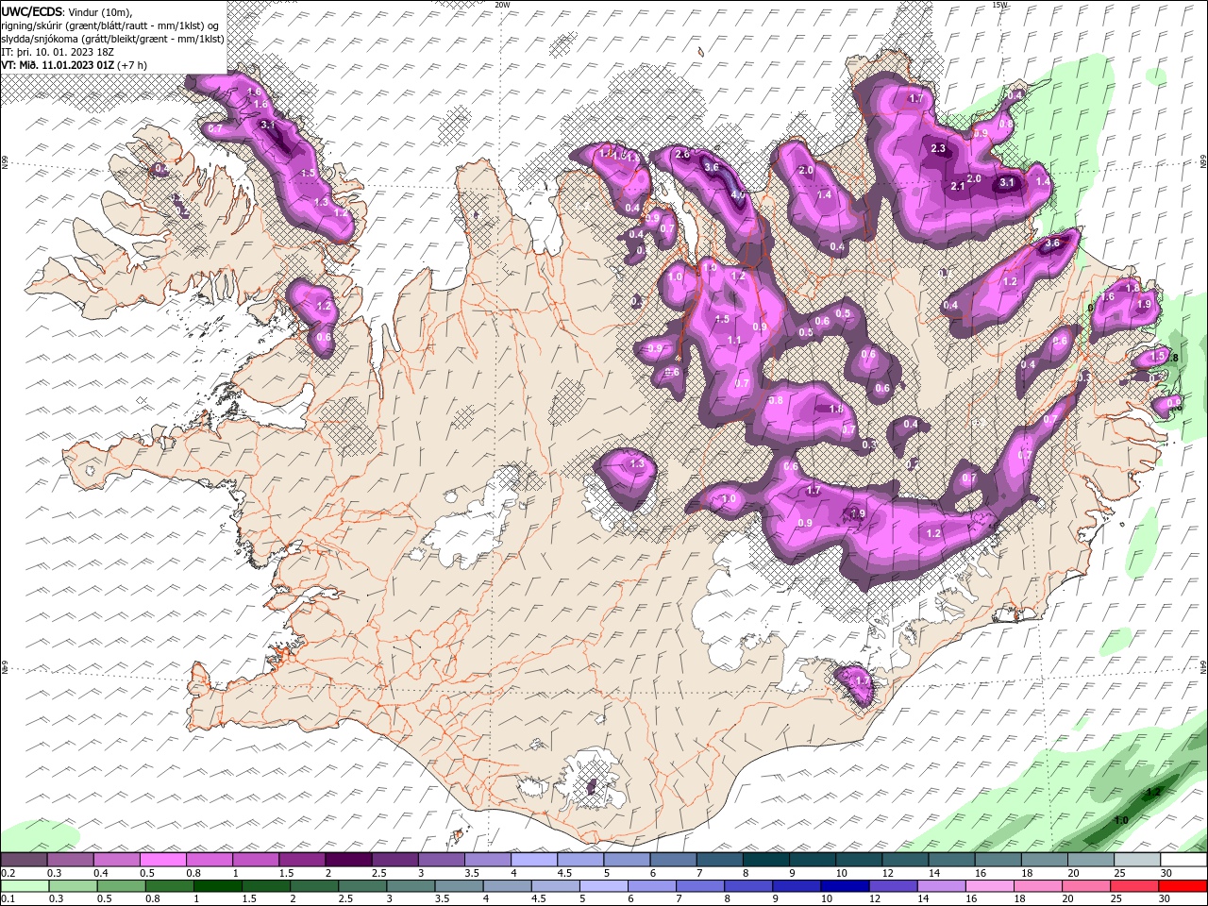The image size is (1208, 906).
Task: Click the darkest purple 2 snow legend swatch
Action: coord(348,860)
